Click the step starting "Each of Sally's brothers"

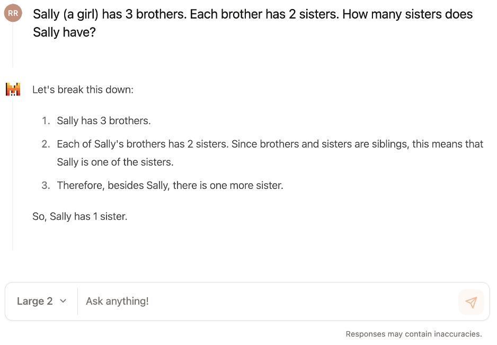270,153
